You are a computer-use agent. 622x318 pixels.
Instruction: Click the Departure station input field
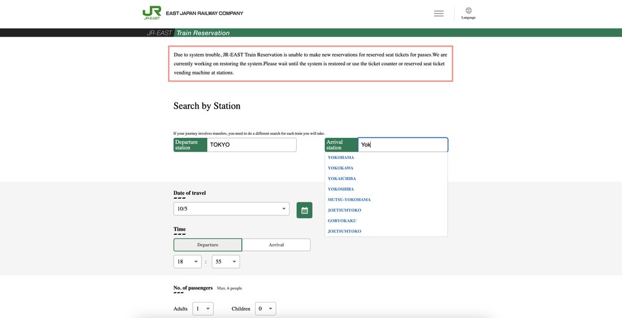point(251,145)
